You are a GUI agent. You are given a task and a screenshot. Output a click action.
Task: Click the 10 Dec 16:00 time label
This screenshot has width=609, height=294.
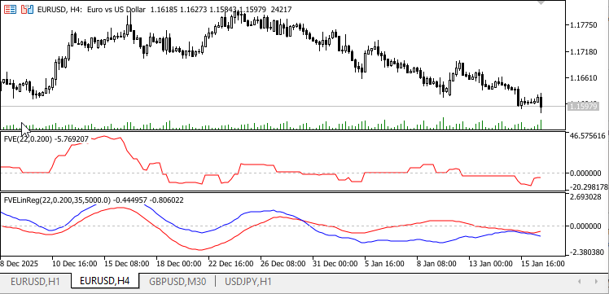pyautogui.click(x=75, y=264)
